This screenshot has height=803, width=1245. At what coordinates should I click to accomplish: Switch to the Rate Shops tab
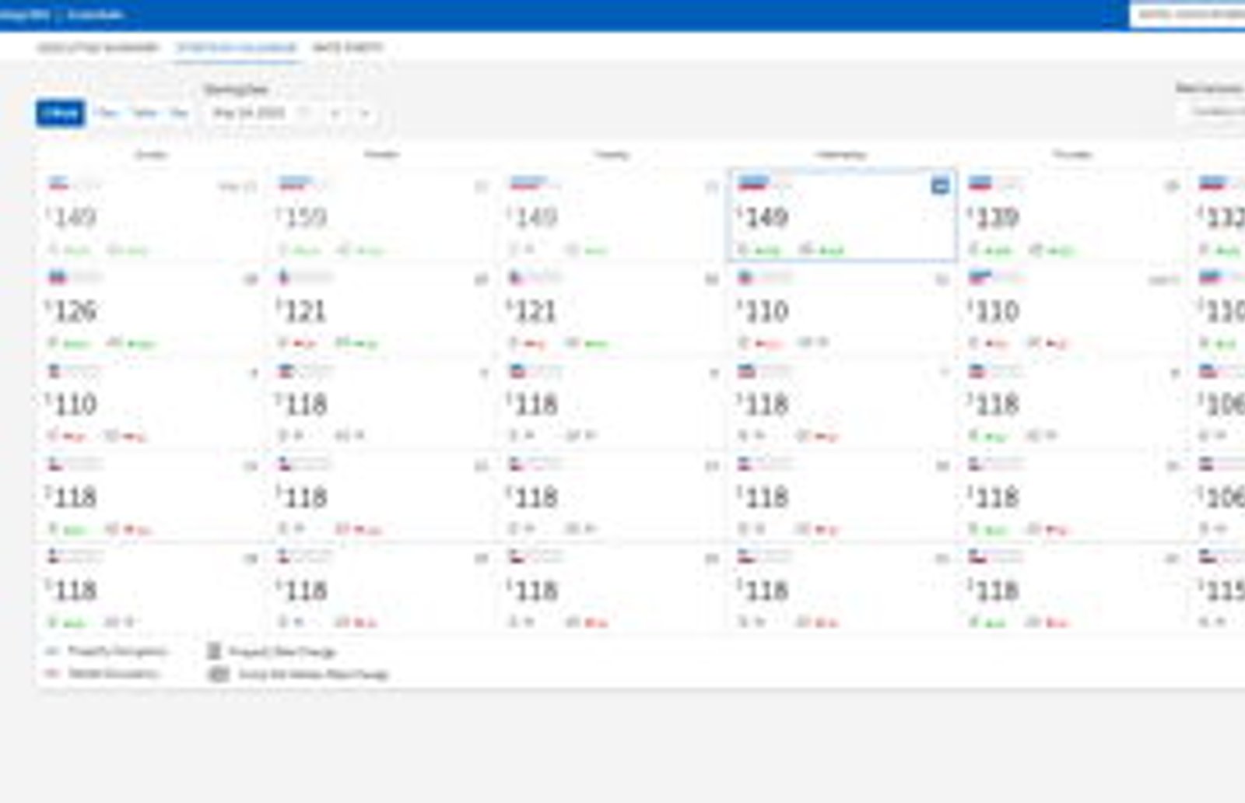coord(348,47)
